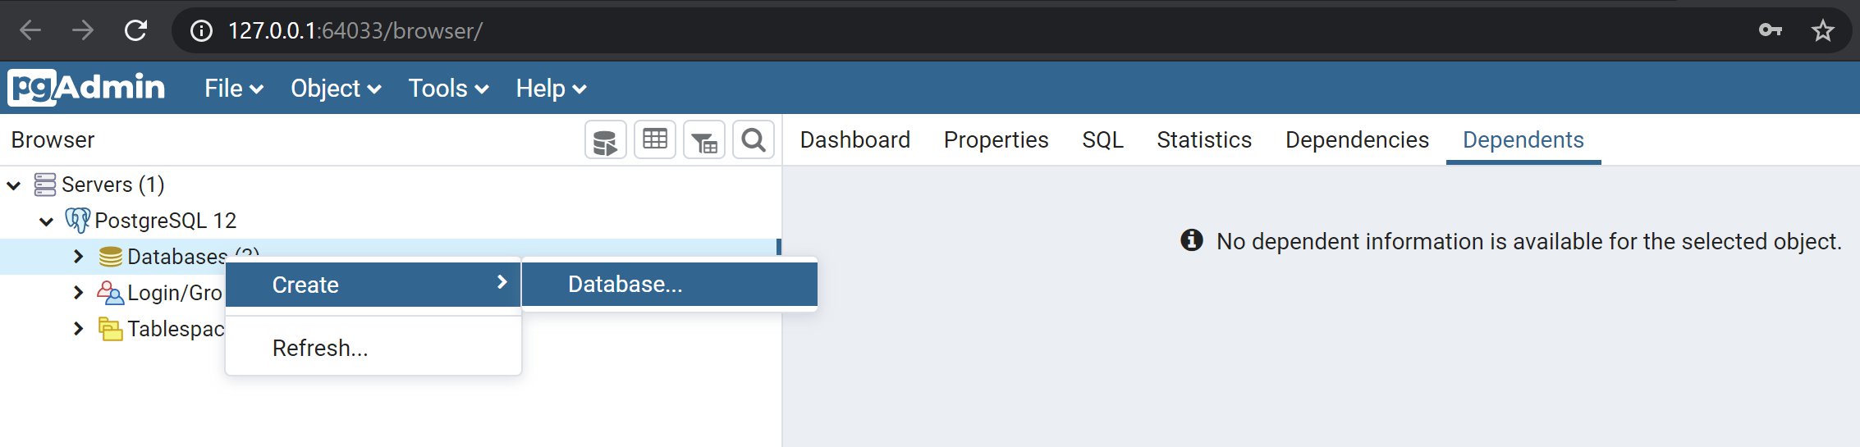This screenshot has width=1860, height=447.
Task: Switch to the SQL tab
Action: tap(1102, 140)
